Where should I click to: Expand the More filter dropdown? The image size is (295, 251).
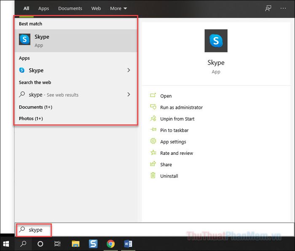point(118,8)
